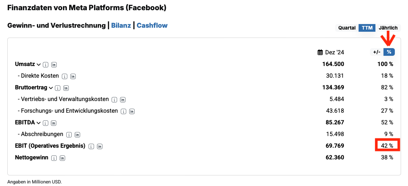This screenshot has height=186, width=408.
Task: Collapse the Umsatz row chevron
Action: 38,65
